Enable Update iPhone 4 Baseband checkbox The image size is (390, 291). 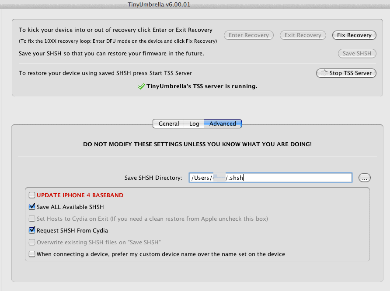tap(32, 195)
